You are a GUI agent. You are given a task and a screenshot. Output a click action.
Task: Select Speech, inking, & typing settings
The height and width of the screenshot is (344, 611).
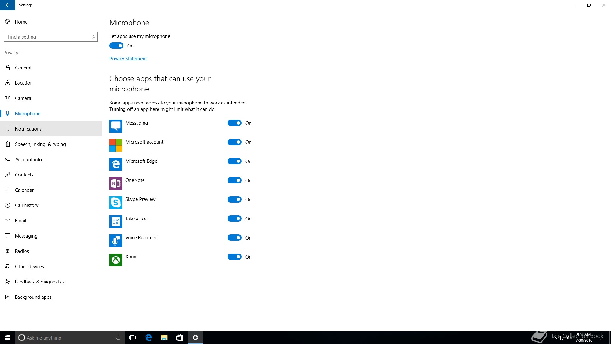tap(40, 144)
